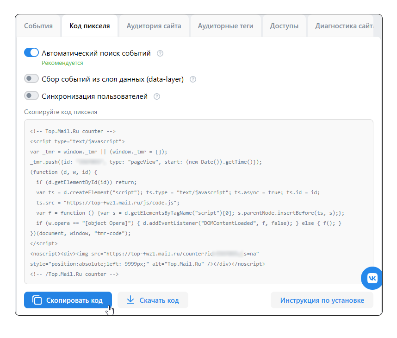Image resolution: width=397 pixels, height=338 pixels.
Task: Open Инструкция по установке
Action: (x=322, y=300)
